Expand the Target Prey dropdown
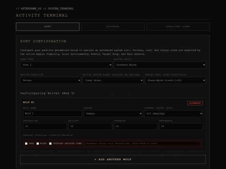The image size is (226, 169). (x=175, y=81)
